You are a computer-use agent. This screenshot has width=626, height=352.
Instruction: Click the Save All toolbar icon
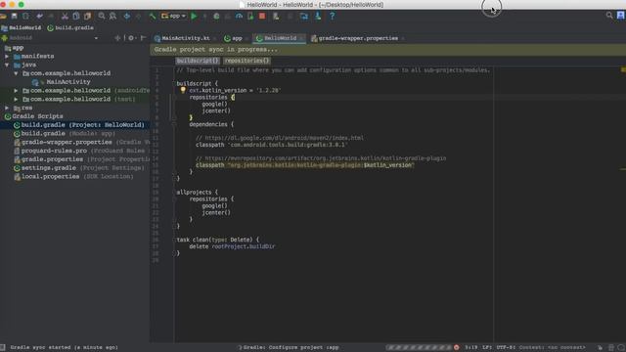point(15,17)
